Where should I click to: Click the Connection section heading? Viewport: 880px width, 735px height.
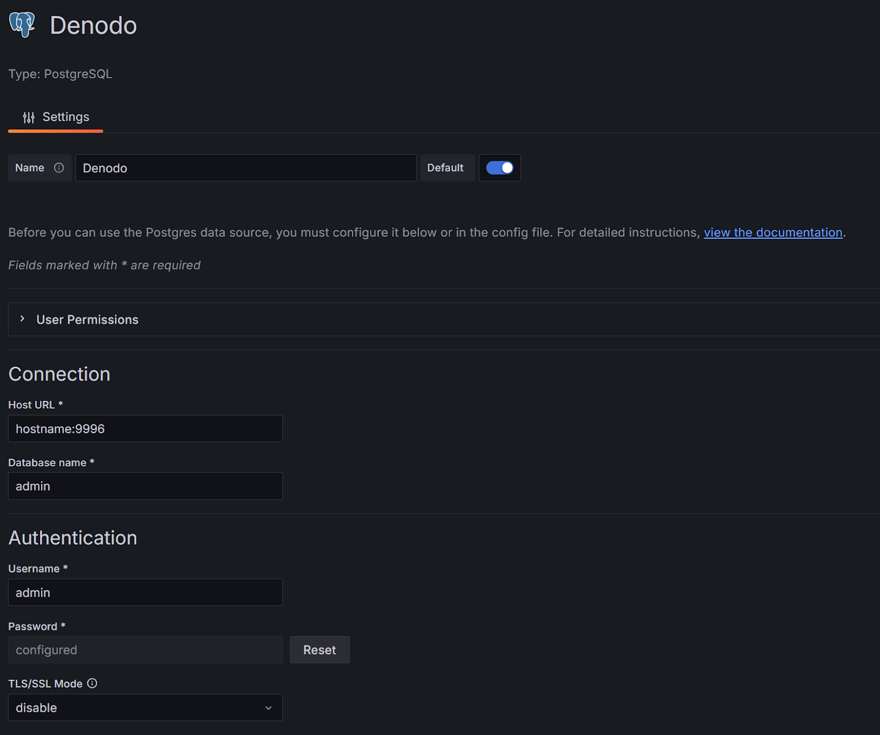click(x=59, y=374)
